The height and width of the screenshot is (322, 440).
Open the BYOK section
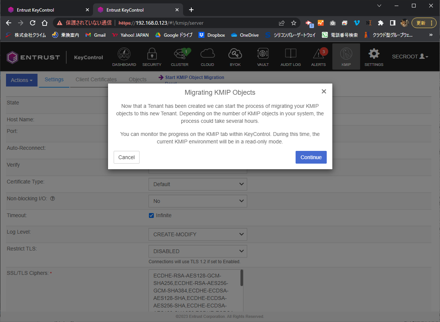click(235, 57)
